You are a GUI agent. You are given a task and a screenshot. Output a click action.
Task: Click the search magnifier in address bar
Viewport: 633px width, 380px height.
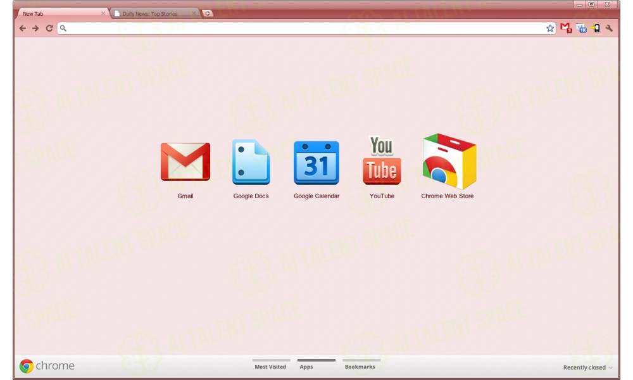tap(63, 28)
